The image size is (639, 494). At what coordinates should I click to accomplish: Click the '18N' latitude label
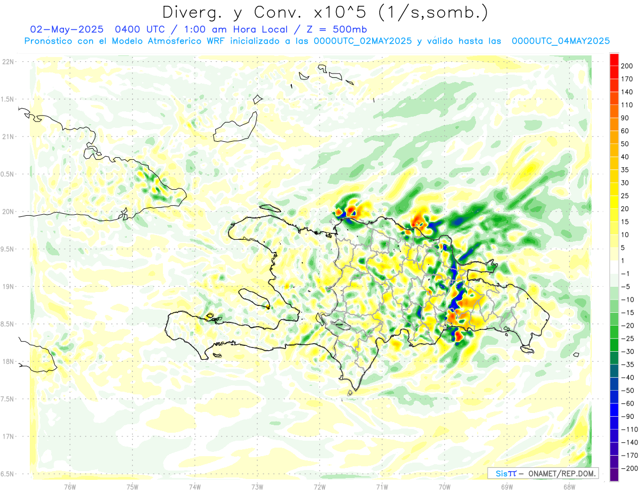[8, 362]
